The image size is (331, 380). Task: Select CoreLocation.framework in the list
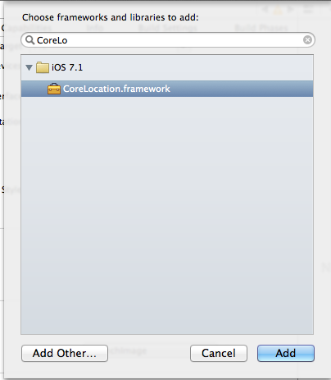pos(167,89)
